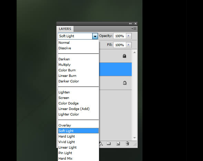Select Overlay from blend mode list

(x=65, y=125)
